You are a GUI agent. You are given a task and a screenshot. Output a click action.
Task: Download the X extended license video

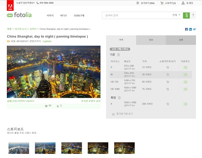185,104
